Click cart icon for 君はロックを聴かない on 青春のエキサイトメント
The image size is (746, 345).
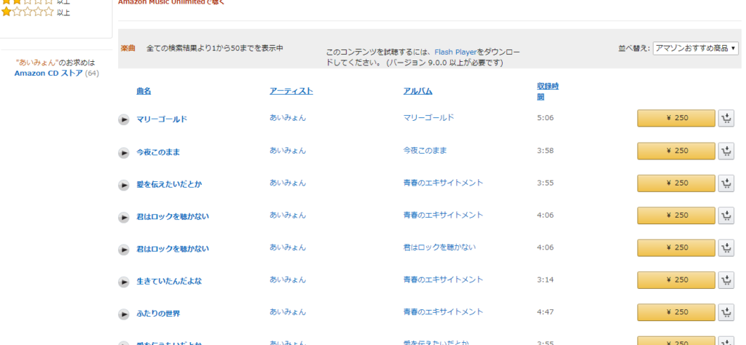pos(726,215)
